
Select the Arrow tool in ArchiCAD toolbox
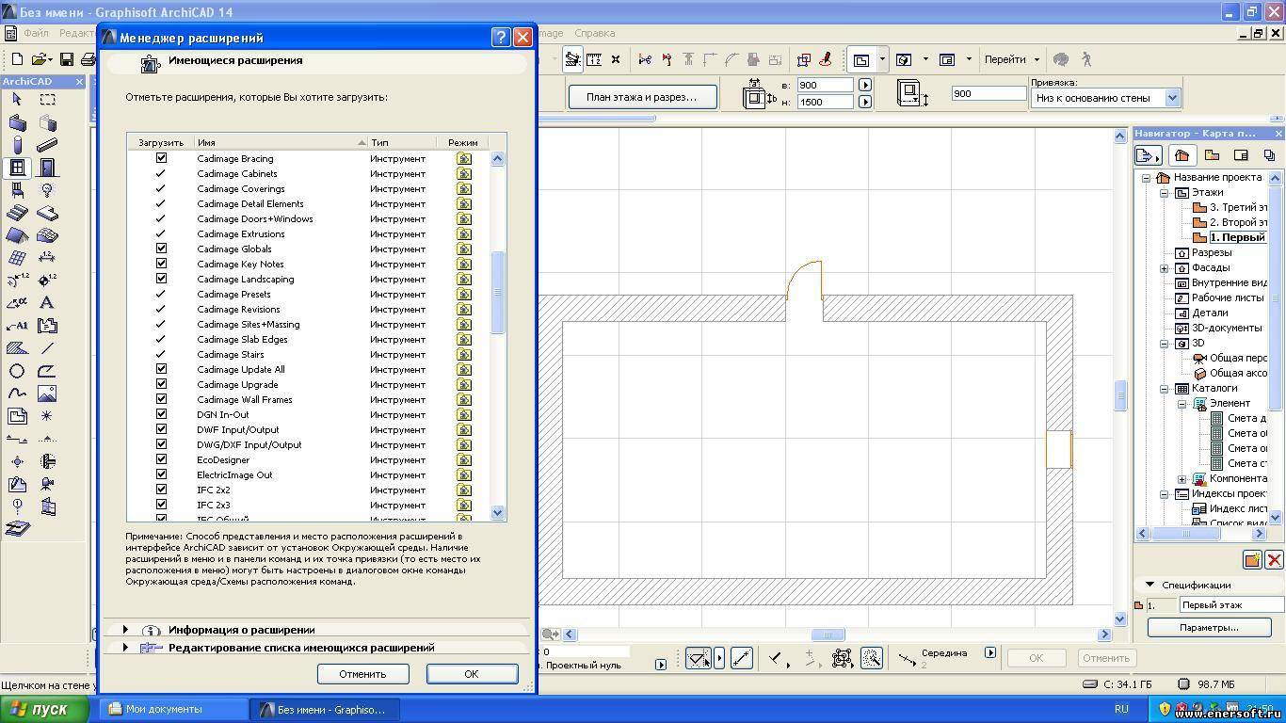[17, 100]
